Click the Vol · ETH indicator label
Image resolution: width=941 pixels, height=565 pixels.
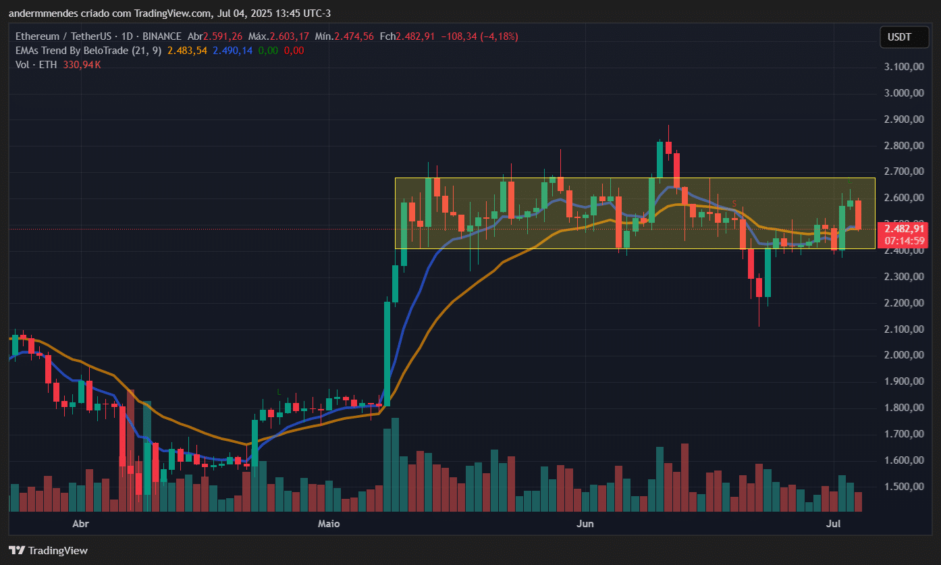click(x=36, y=65)
